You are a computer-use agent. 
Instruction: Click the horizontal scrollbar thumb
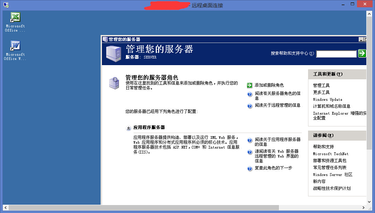(144, 207)
